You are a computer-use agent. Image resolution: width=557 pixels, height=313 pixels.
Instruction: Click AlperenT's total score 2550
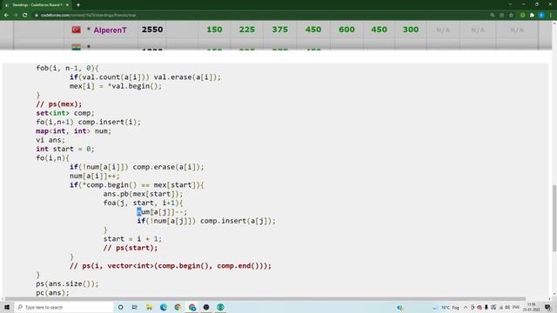tap(152, 30)
